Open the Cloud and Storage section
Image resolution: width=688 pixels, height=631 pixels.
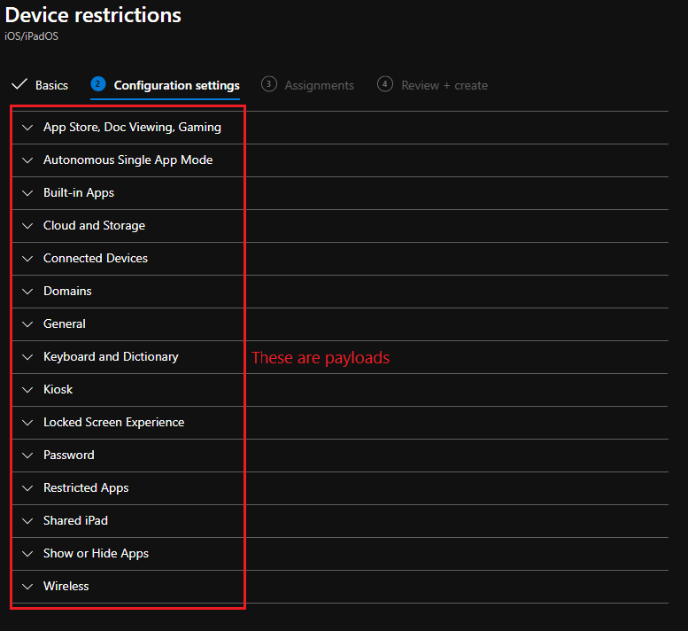(94, 226)
